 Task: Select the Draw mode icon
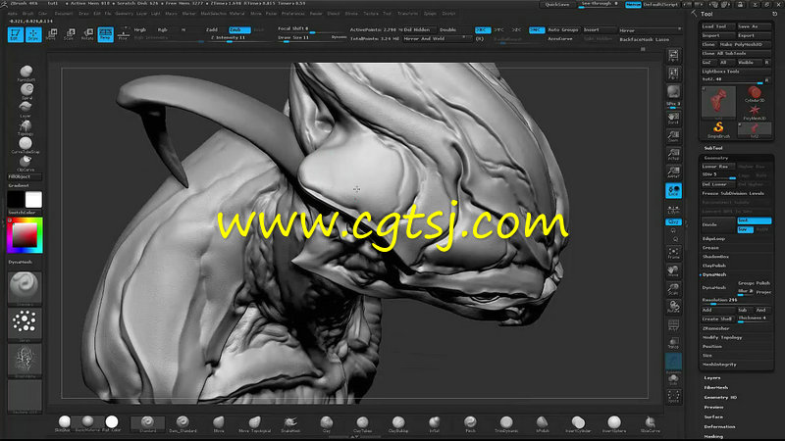click(33, 34)
